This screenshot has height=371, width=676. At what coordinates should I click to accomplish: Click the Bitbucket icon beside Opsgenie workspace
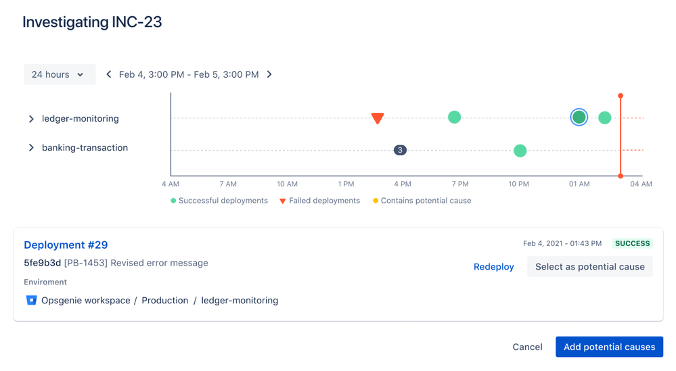click(31, 300)
